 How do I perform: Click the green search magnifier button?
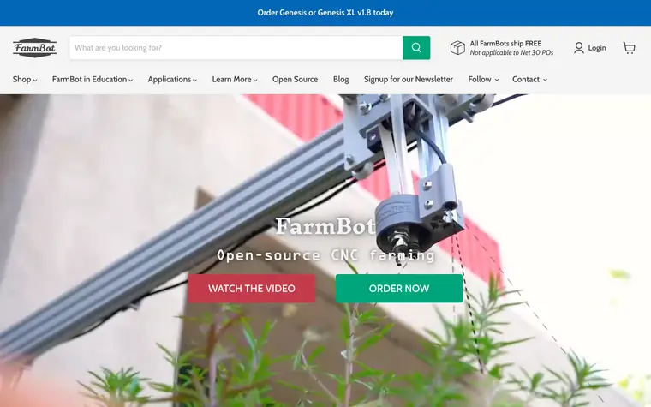416,48
